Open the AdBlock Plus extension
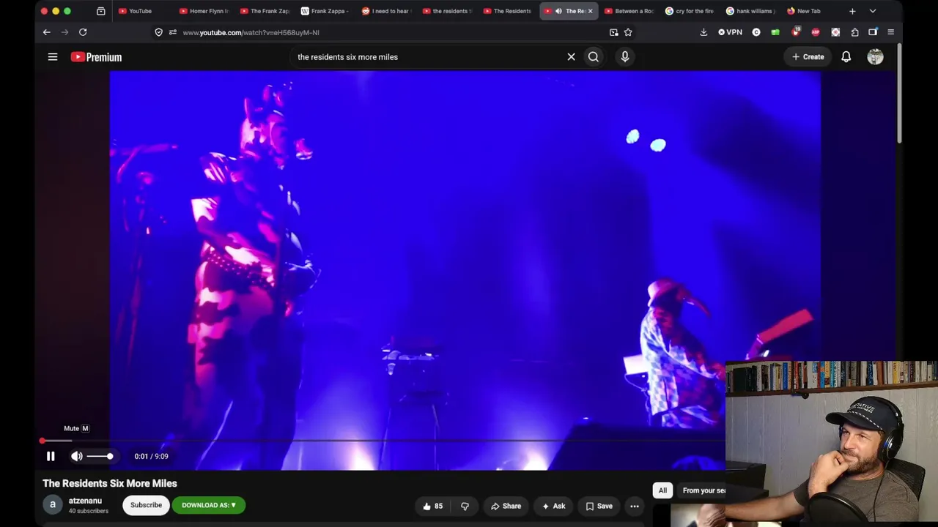Screen dimensions: 938x527 tap(816, 32)
